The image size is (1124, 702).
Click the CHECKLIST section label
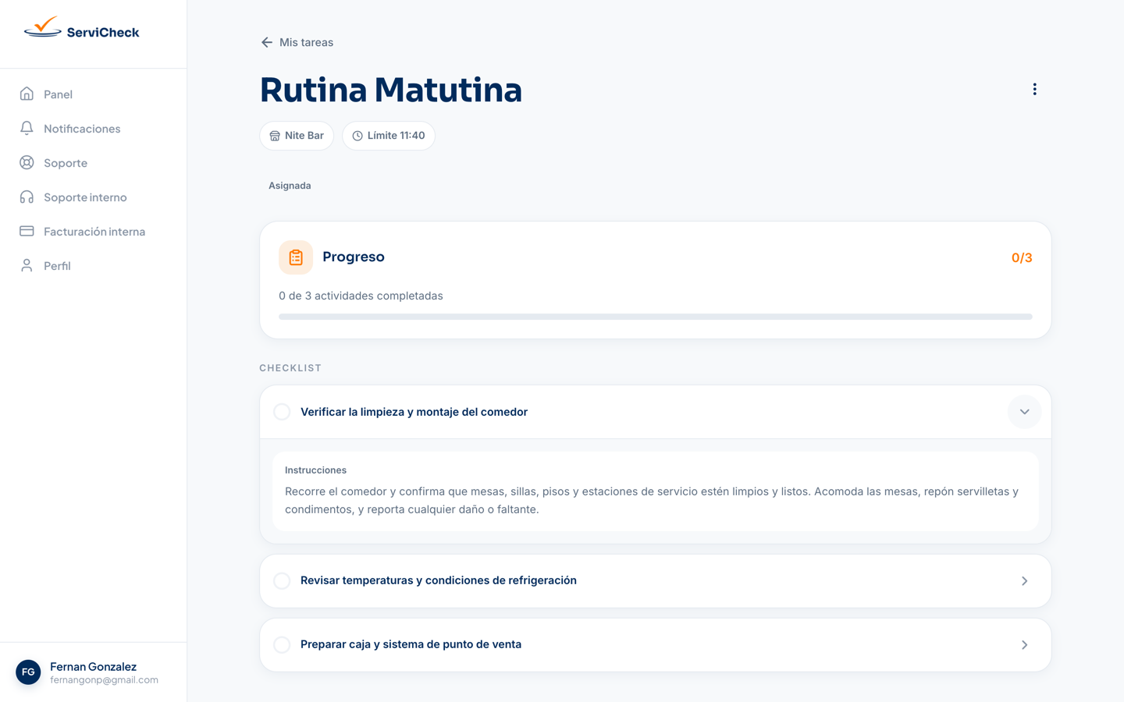click(x=290, y=368)
